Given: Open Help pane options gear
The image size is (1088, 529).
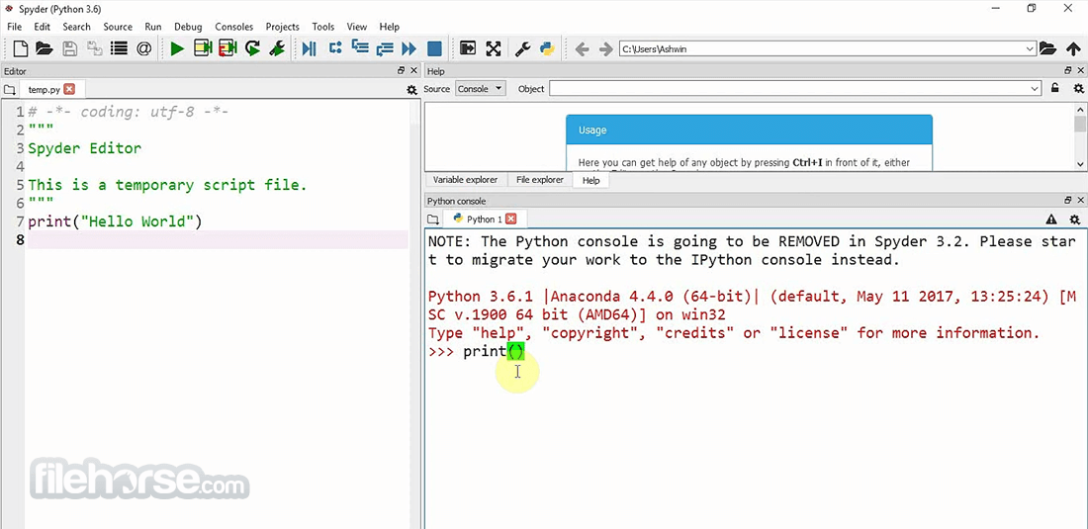Looking at the screenshot, I should 1078,89.
